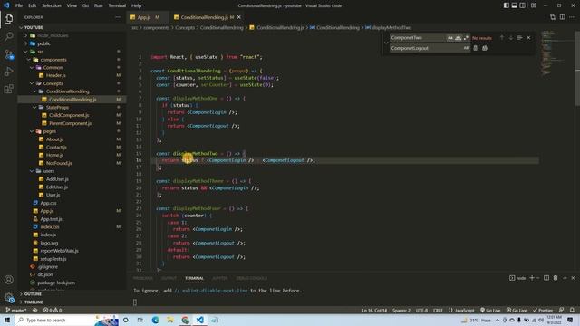Collapse the replace row with the toggle chevron

coord(386,43)
